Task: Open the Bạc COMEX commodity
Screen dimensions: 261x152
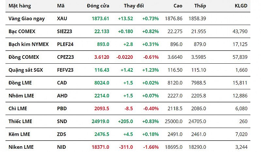Action: [x=22, y=32]
